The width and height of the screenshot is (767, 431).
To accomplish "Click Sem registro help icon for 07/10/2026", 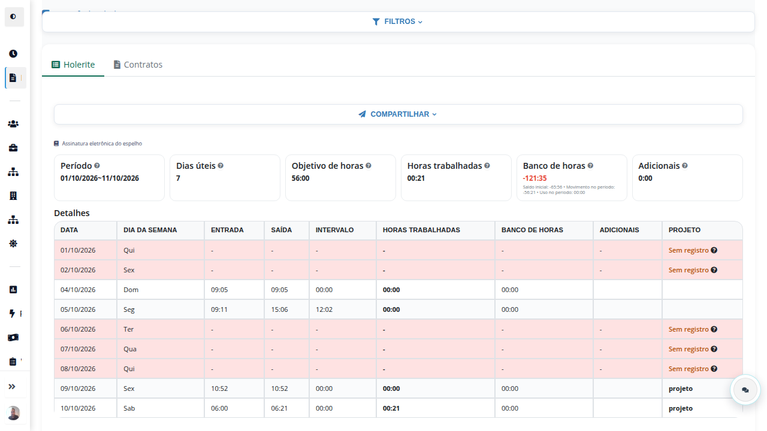I will (x=714, y=349).
